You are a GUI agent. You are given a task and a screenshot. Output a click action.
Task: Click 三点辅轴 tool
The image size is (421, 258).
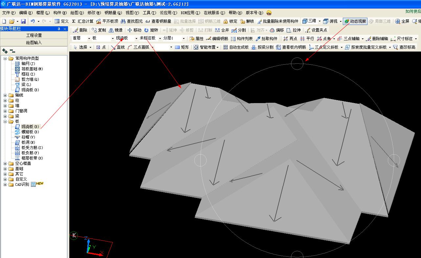coord(348,38)
